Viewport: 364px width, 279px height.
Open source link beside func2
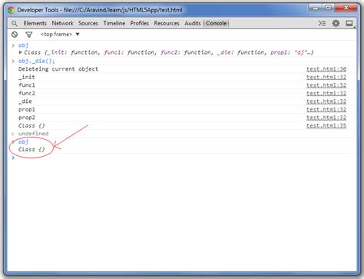coord(326,93)
